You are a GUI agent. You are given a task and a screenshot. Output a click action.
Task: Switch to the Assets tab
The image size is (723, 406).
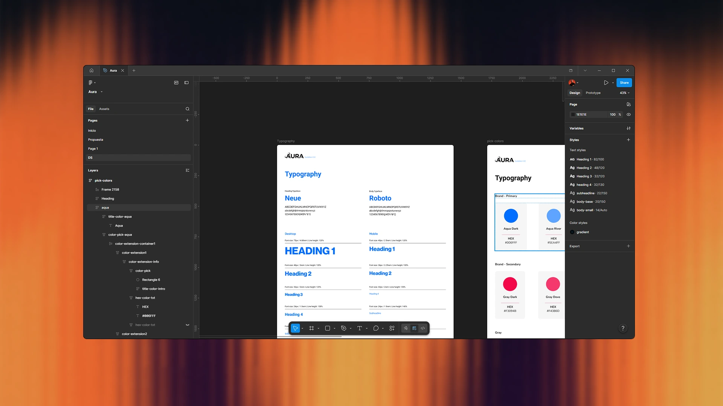coord(104,109)
